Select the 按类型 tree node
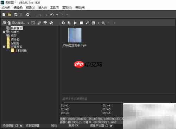176x129 pixels. [x=15, y=32]
